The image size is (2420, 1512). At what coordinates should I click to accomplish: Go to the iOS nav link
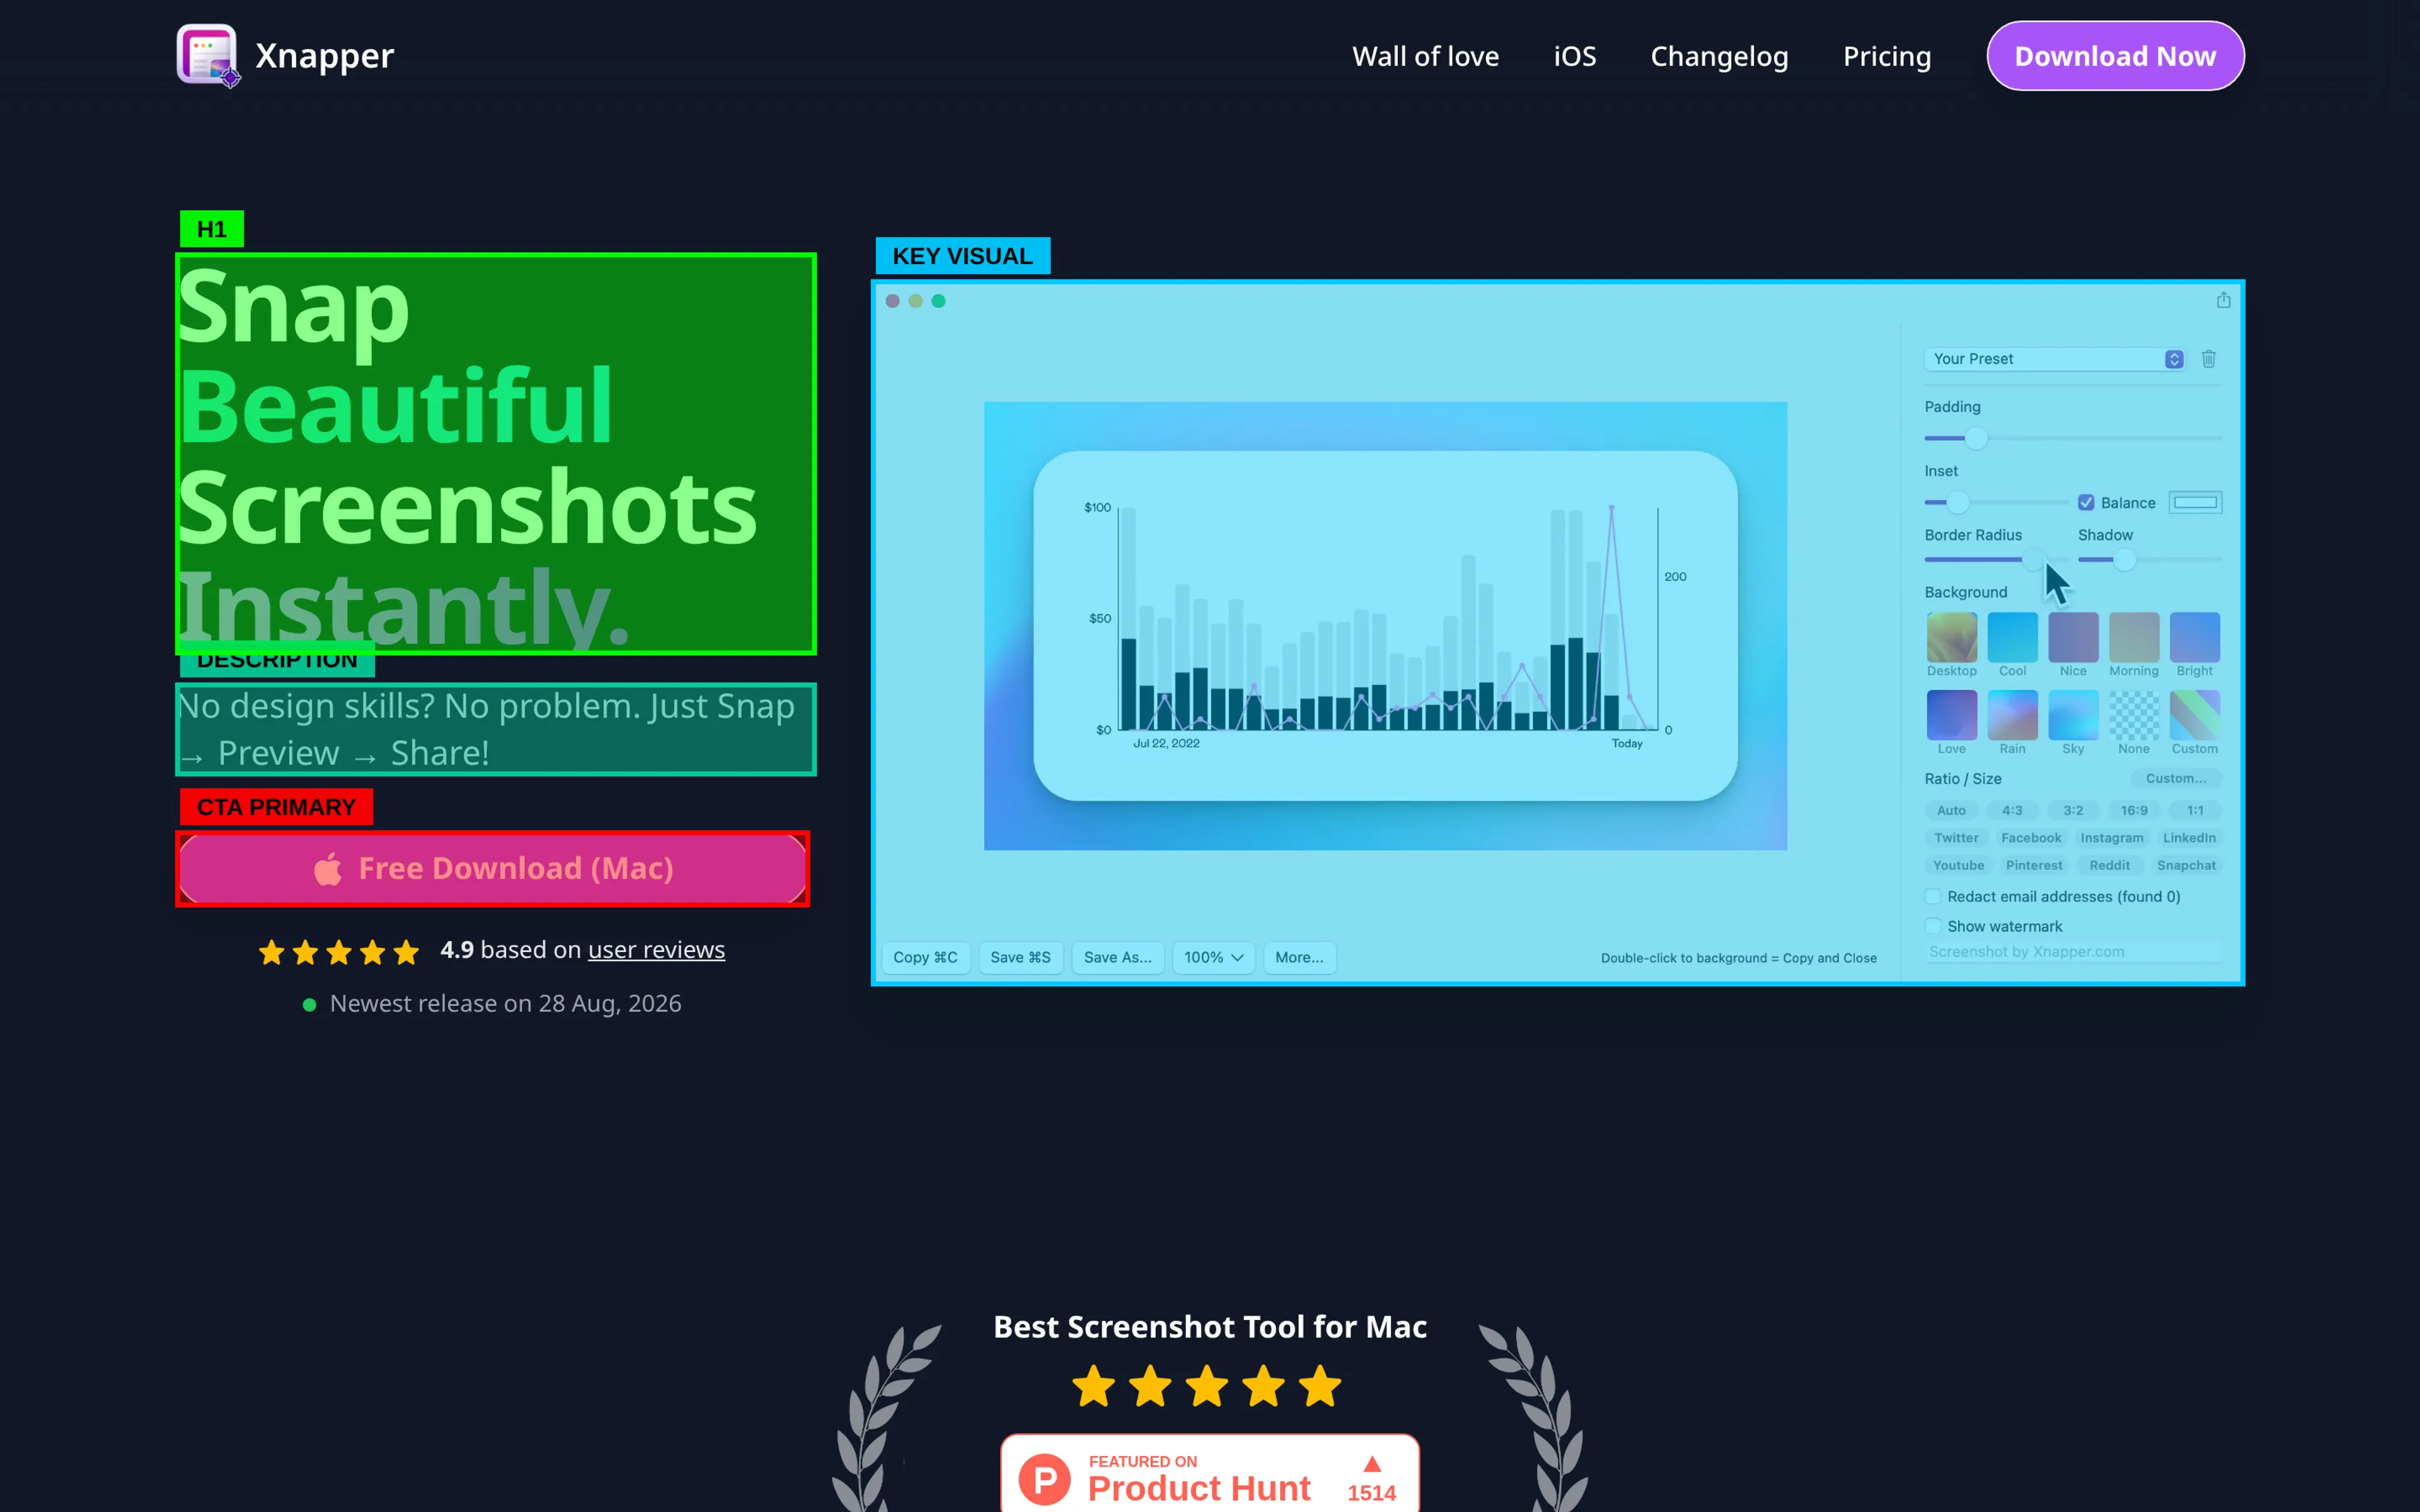click(x=1575, y=56)
